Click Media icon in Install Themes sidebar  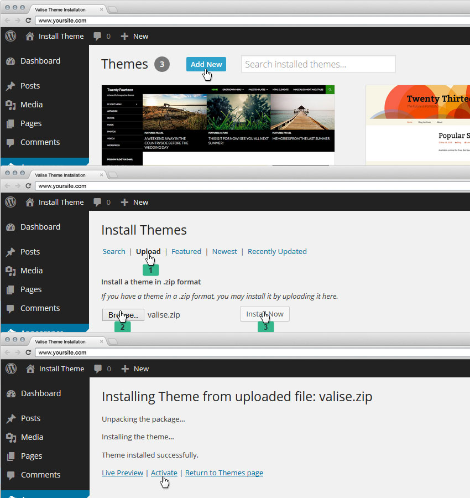[11, 271]
